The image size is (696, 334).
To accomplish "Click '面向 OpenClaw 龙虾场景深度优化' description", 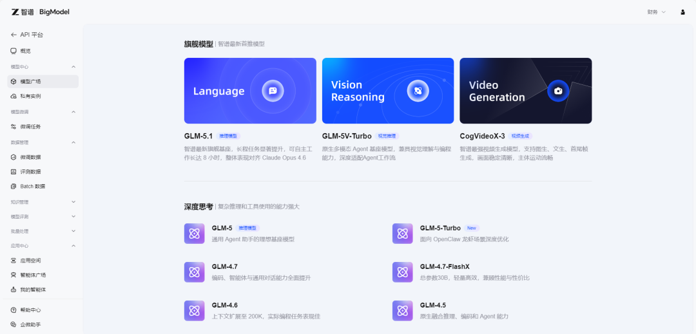I will (x=464, y=239).
